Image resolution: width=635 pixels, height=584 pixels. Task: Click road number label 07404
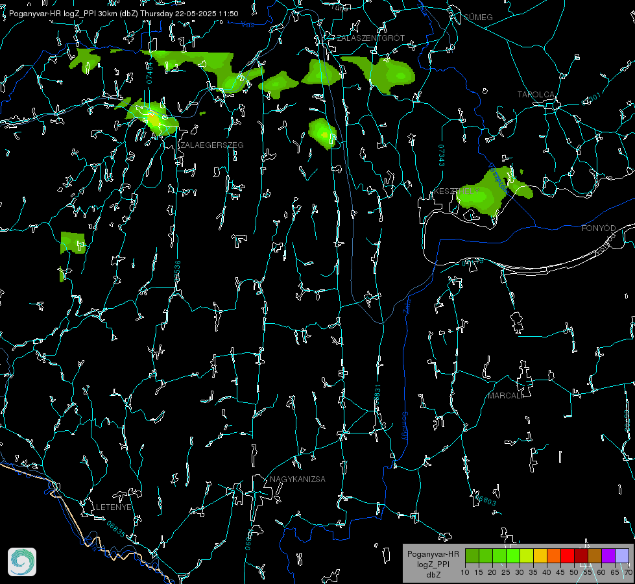tap(150, 73)
